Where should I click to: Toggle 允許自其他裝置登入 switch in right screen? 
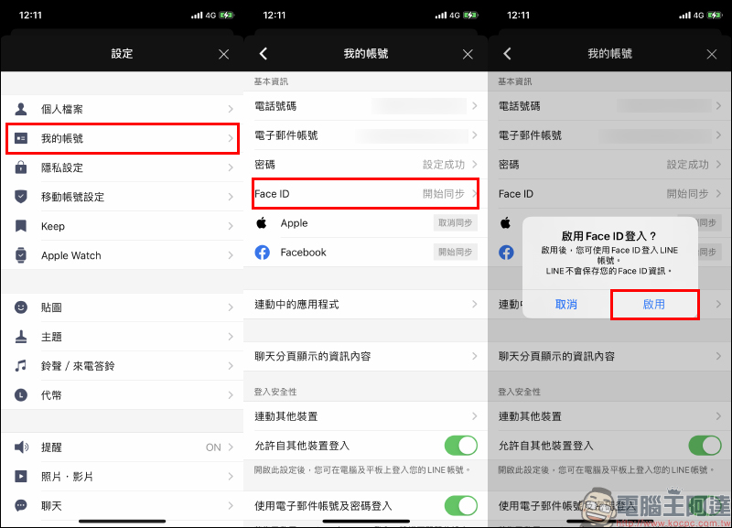point(705,446)
